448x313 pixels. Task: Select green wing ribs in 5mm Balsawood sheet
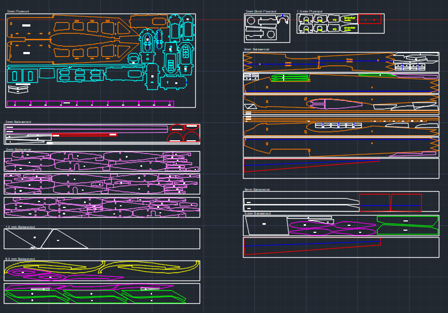[289, 77]
